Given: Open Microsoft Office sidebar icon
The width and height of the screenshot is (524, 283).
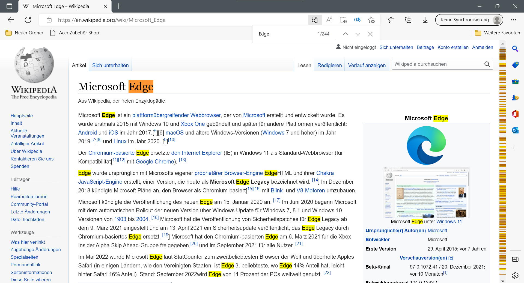Looking at the screenshot, I should [515, 114].
